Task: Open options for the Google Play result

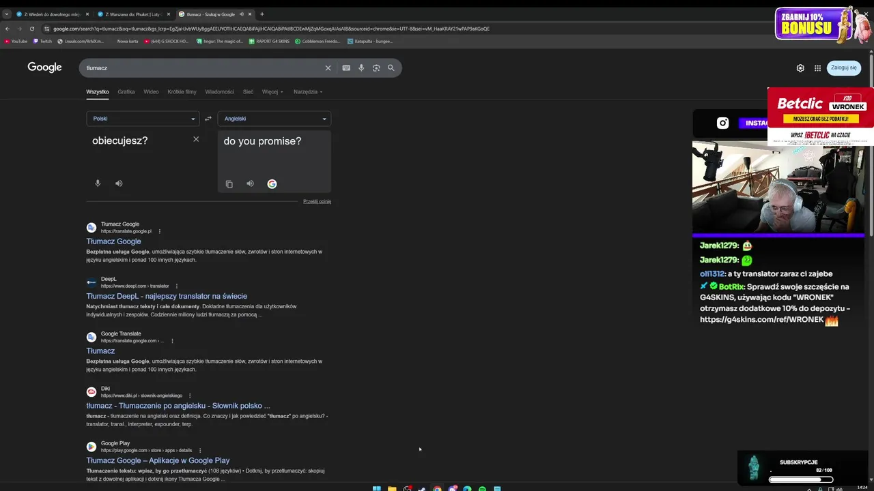Action: point(200,450)
